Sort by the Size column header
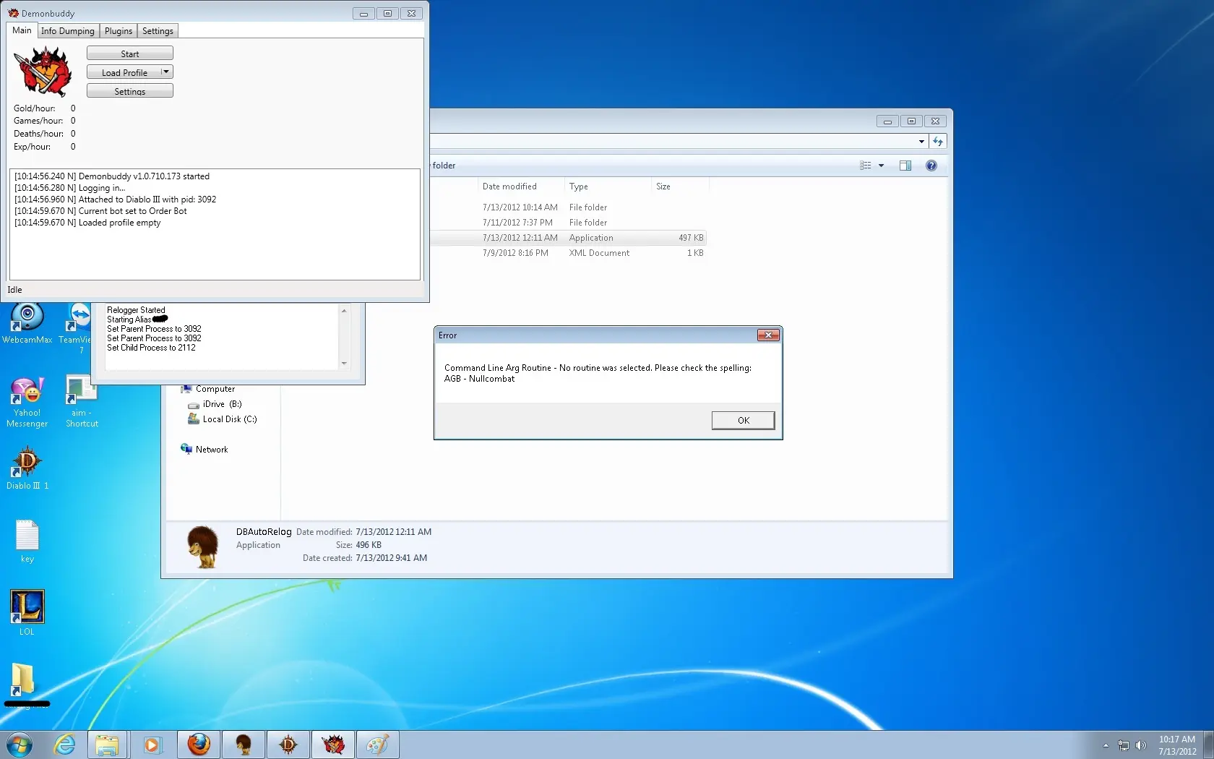 679,186
